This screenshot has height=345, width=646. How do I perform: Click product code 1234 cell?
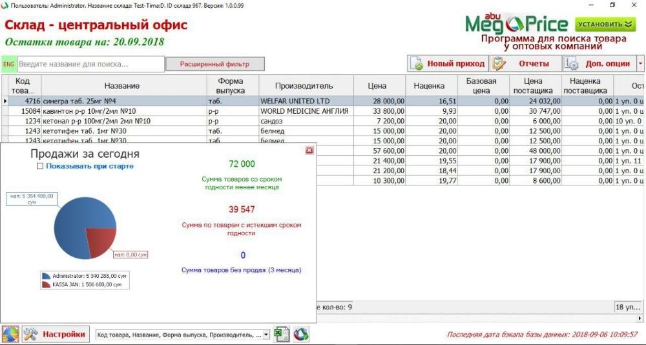click(25, 121)
